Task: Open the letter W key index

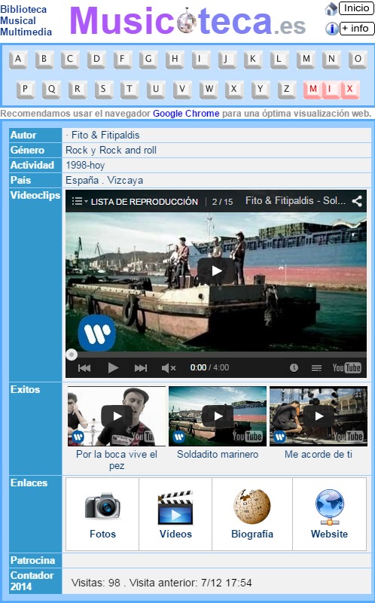Action: pyautogui.click(x=209, y=90)
